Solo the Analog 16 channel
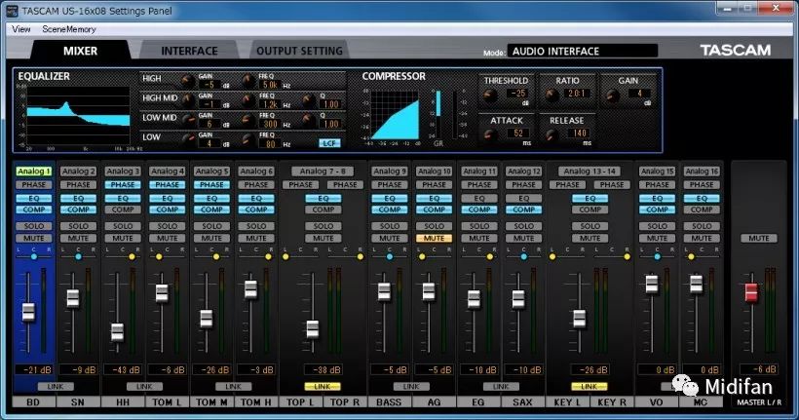The image size is (799, 420). 702,226
